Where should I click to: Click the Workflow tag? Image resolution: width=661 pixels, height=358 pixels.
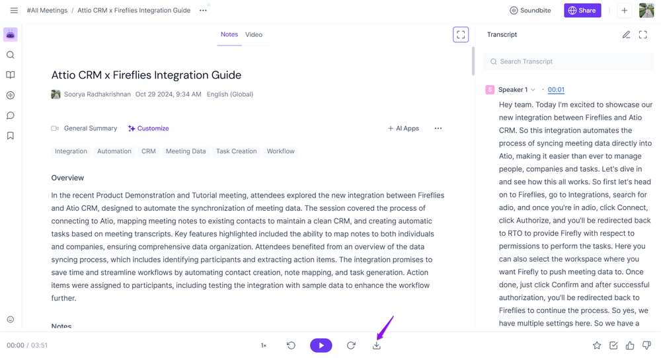click(x=280, y=151)
